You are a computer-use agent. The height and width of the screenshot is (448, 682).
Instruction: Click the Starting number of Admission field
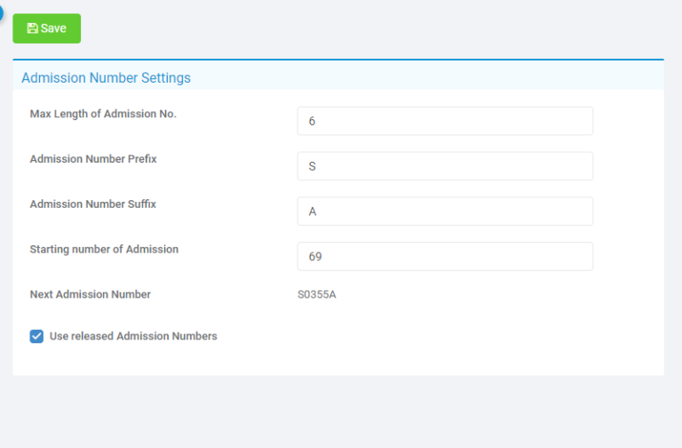click(445, 256)
